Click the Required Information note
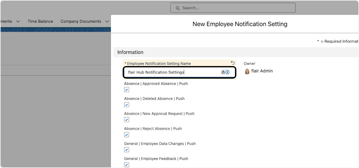Image resolution: width=359 pixels, height=168 pixels. [x=338, y=42]
